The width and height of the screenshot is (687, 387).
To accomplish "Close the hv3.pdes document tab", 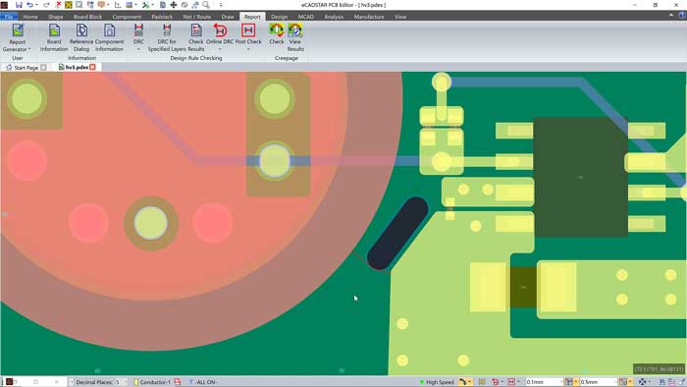I will [x=92, y=67].
